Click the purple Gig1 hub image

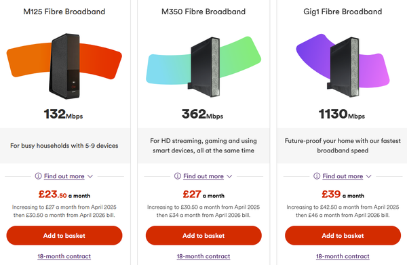click(343, 66)
